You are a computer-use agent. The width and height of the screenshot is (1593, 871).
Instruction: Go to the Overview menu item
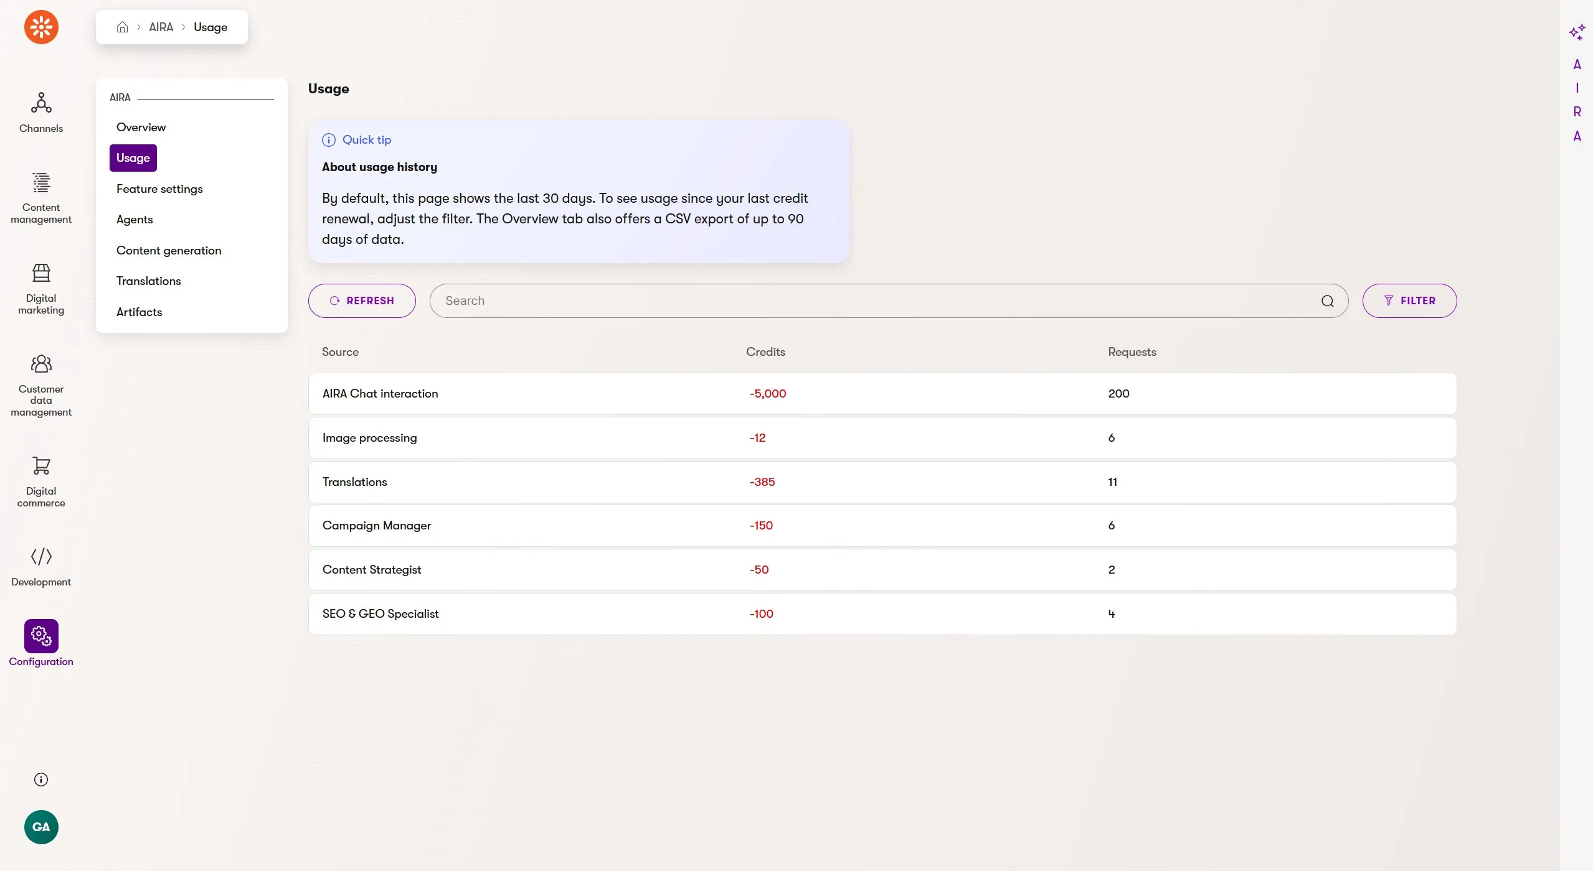point(141,128)
